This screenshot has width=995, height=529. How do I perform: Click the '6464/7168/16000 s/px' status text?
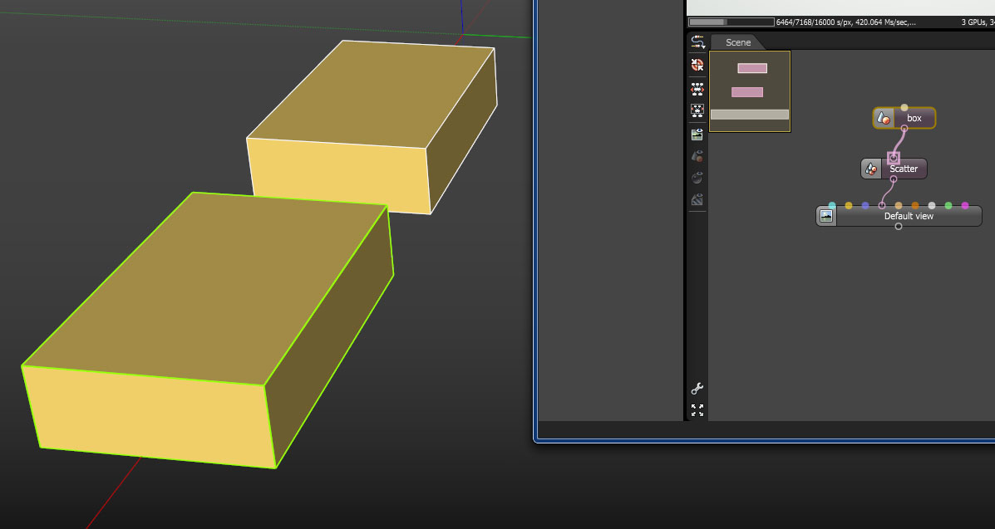click(814, 22)
